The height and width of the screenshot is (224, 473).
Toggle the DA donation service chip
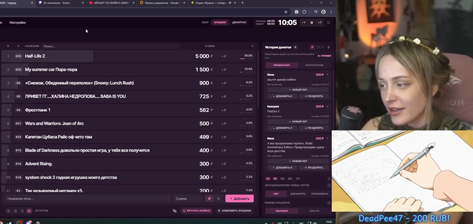[268, 179]
